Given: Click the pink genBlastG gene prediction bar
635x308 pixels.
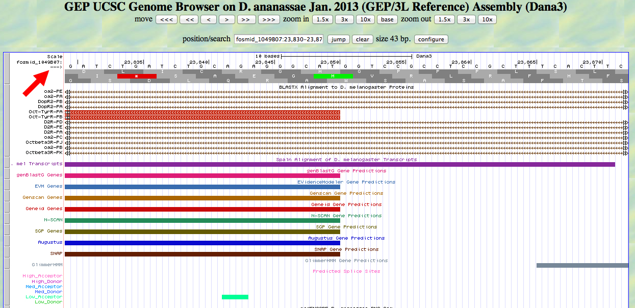Looking at the screenshot, I should tap(202, 175).
